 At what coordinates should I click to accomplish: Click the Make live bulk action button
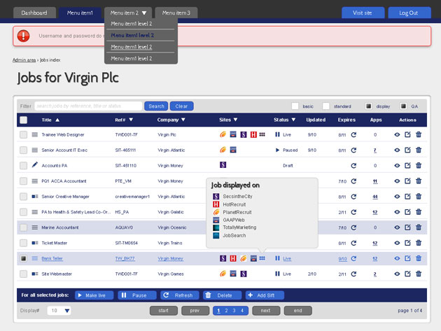pyautogui.click(x=94, y=295)
